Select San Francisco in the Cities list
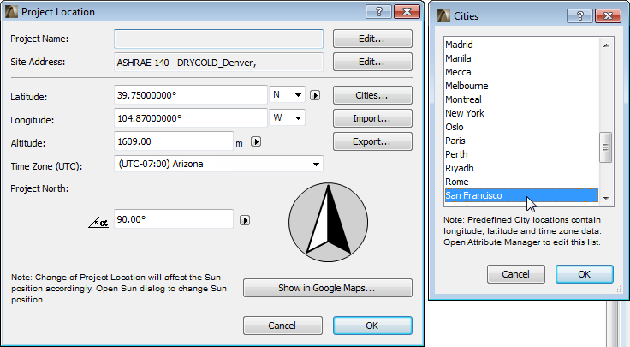This screenshot has height=347, width=630. pyautogui.click(x=521, y=195)
